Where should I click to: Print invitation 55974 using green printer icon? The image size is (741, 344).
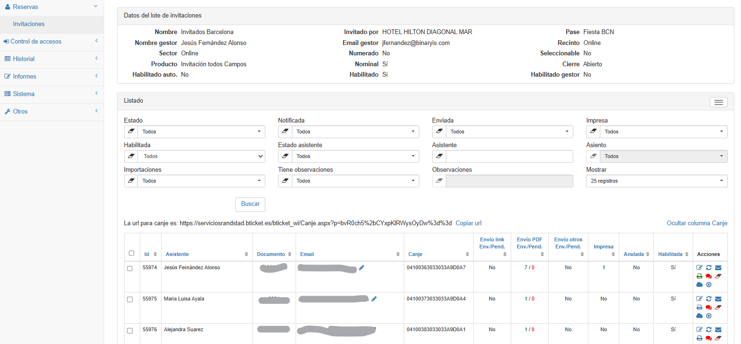click(699, 276)
